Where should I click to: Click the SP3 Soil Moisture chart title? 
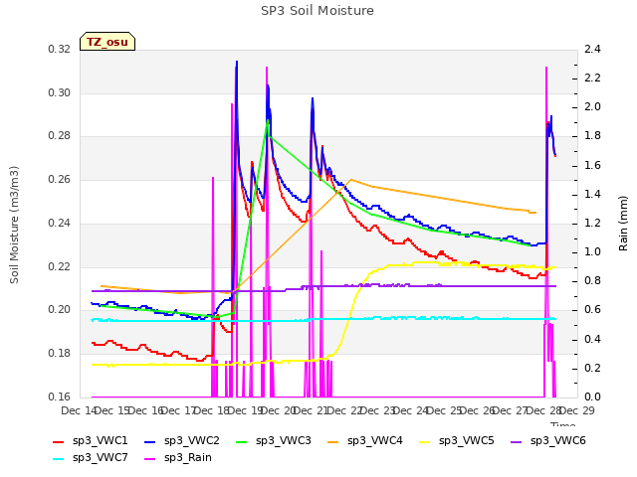tap(318, 11)
